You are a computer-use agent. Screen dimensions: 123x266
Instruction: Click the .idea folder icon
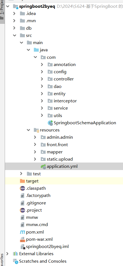click(22, 14)
